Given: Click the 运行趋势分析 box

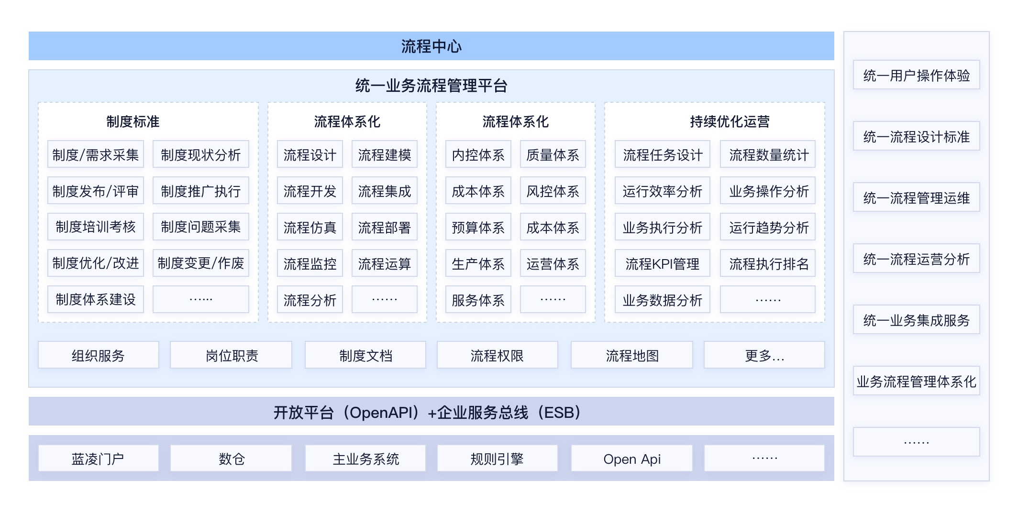Looking at the screenshot, I should pyautogui.click(x=768, y=227).
